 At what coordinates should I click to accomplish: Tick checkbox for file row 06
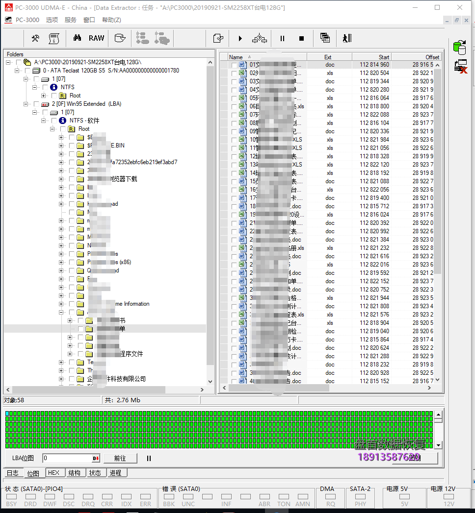(234, 107)
